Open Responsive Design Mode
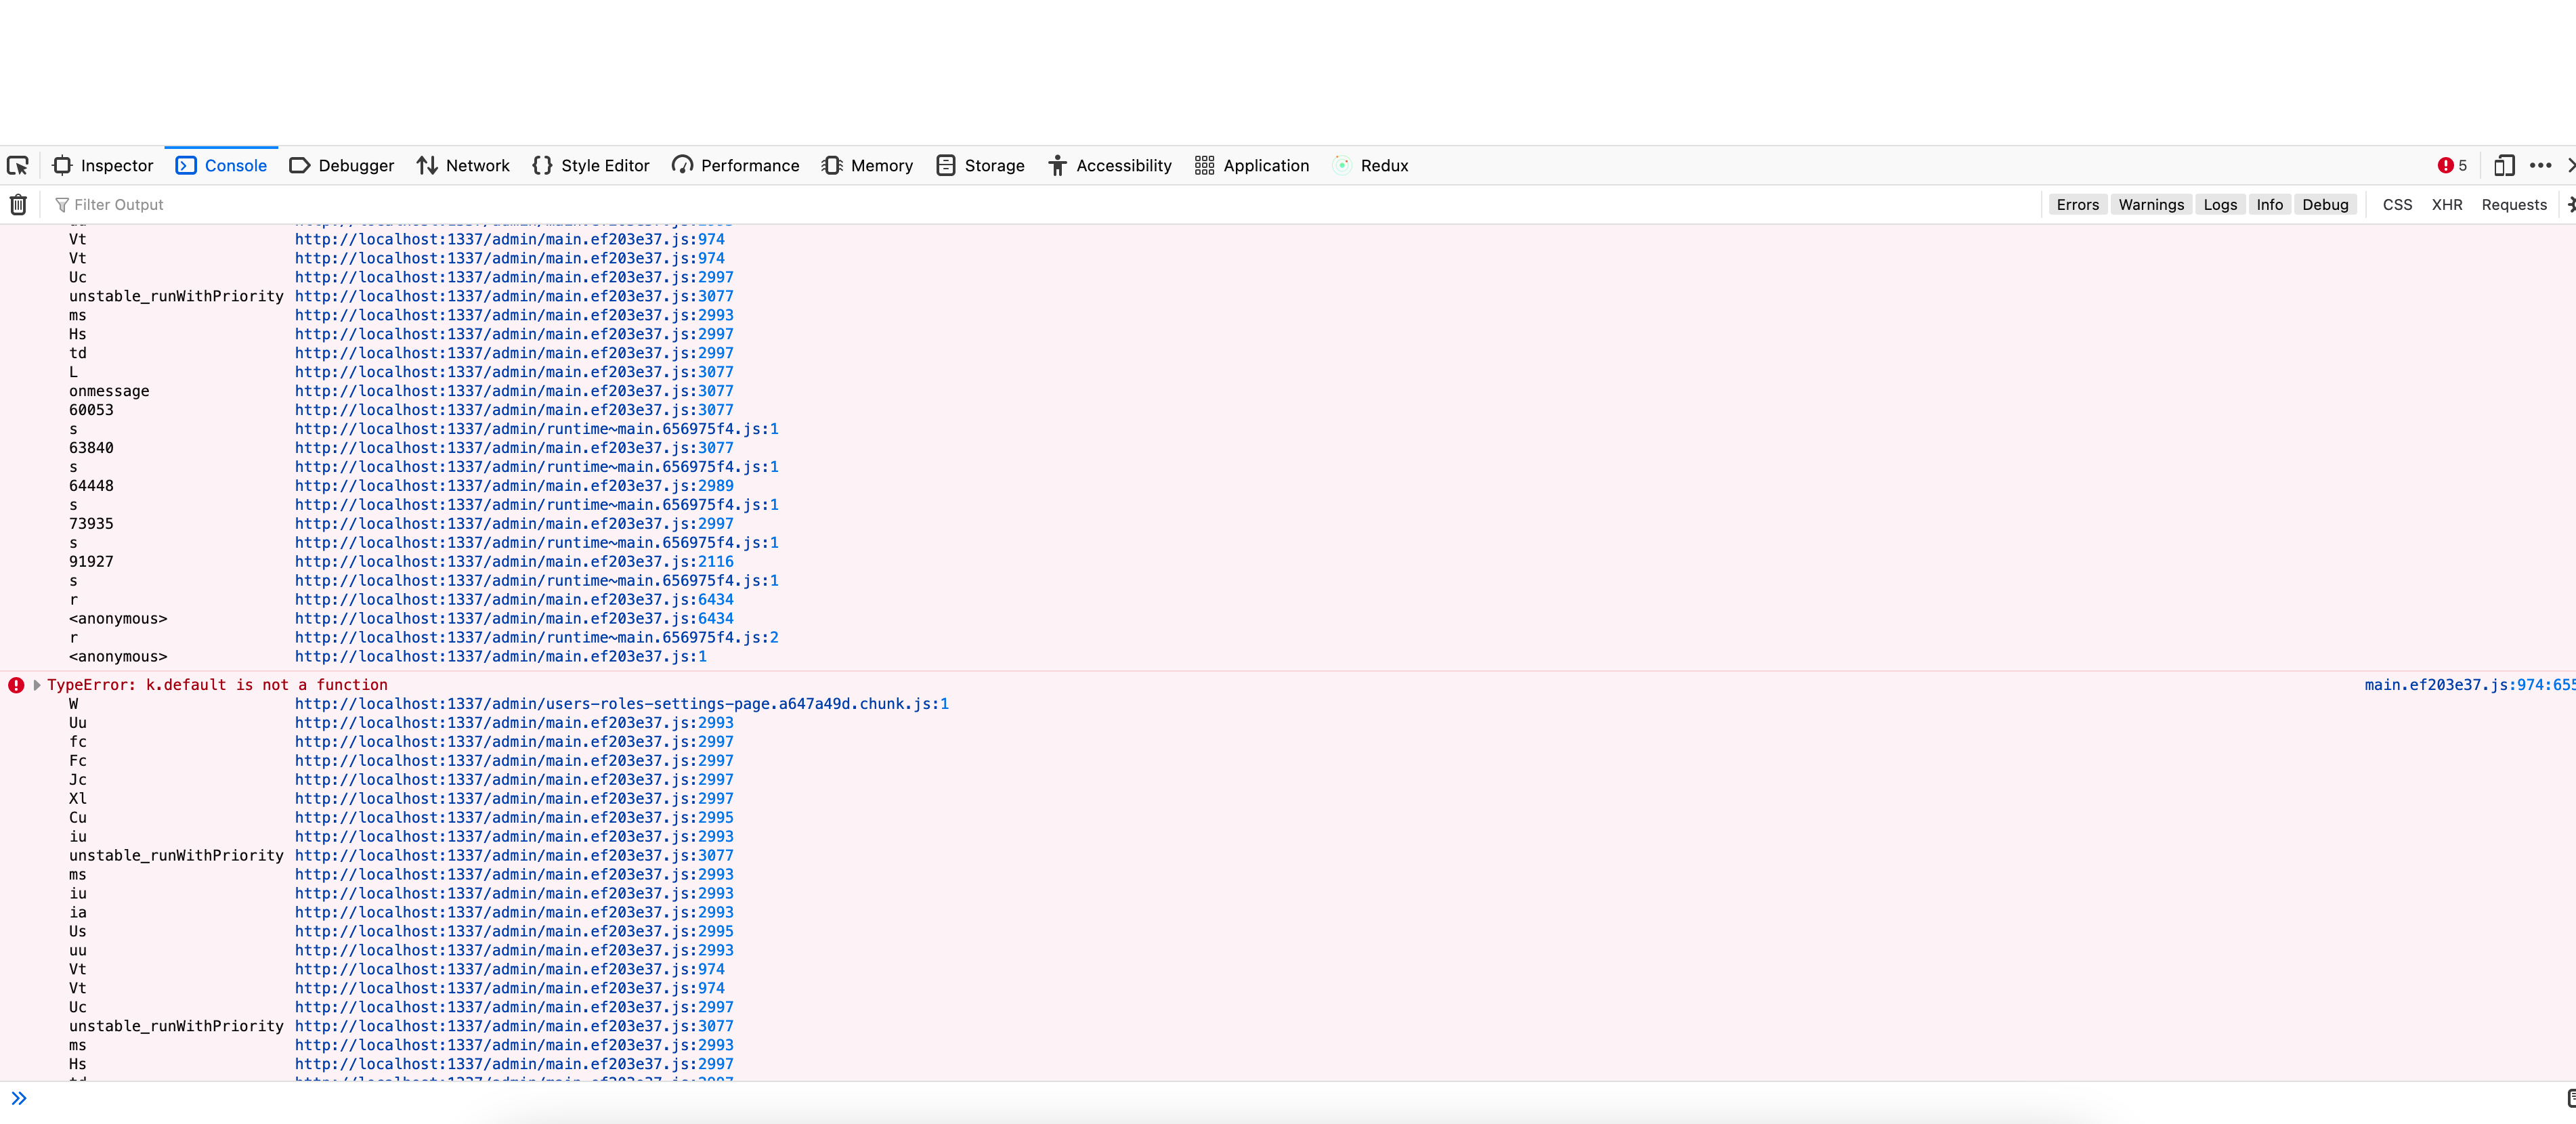 point(2504,165)
